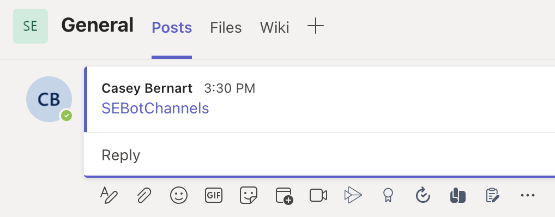Schedule a meeting using the calendar-plus icon
The height and width of the screenshot is (217, 555).
pyautogui.click(x=284, y=195)
